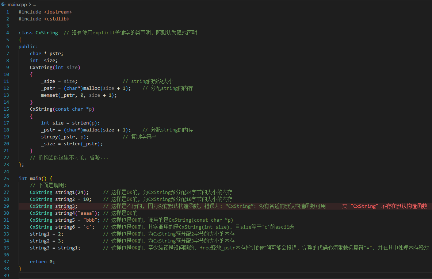Click the _size = size assignment on line 11
This screenshot has height=279, width=432.
(59, 81)
